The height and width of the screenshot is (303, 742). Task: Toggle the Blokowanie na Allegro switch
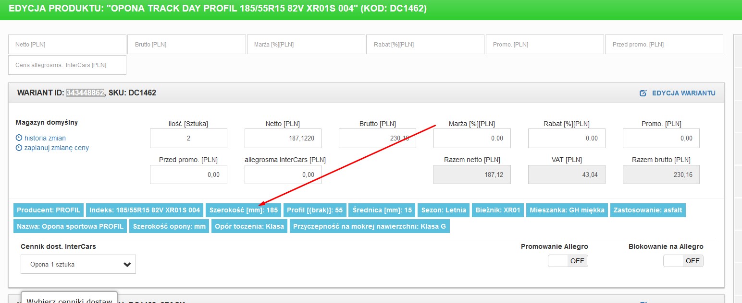coord(683,261)
